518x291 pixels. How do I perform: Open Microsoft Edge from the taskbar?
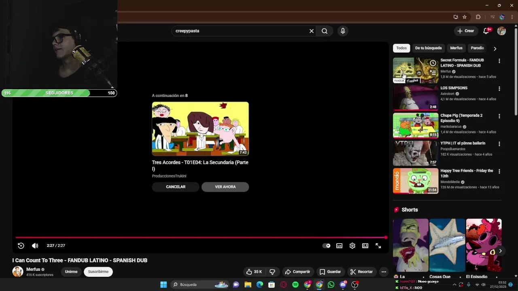pyautogui.click(x=260, y=285)
